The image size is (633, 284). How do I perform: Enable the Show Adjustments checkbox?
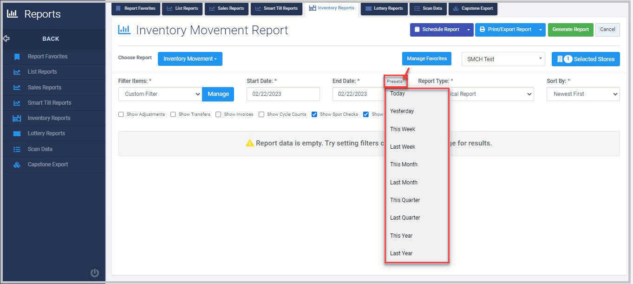(121, 114)
